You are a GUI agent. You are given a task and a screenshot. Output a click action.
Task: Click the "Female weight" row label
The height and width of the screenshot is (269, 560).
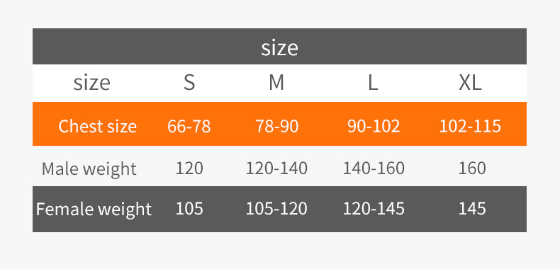94,209
